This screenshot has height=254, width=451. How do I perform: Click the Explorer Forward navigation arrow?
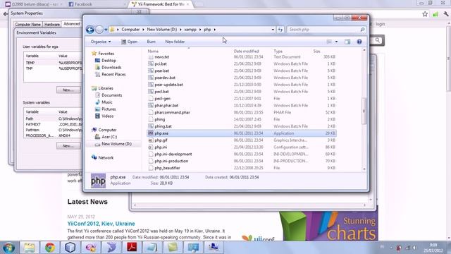coord(99,30)
